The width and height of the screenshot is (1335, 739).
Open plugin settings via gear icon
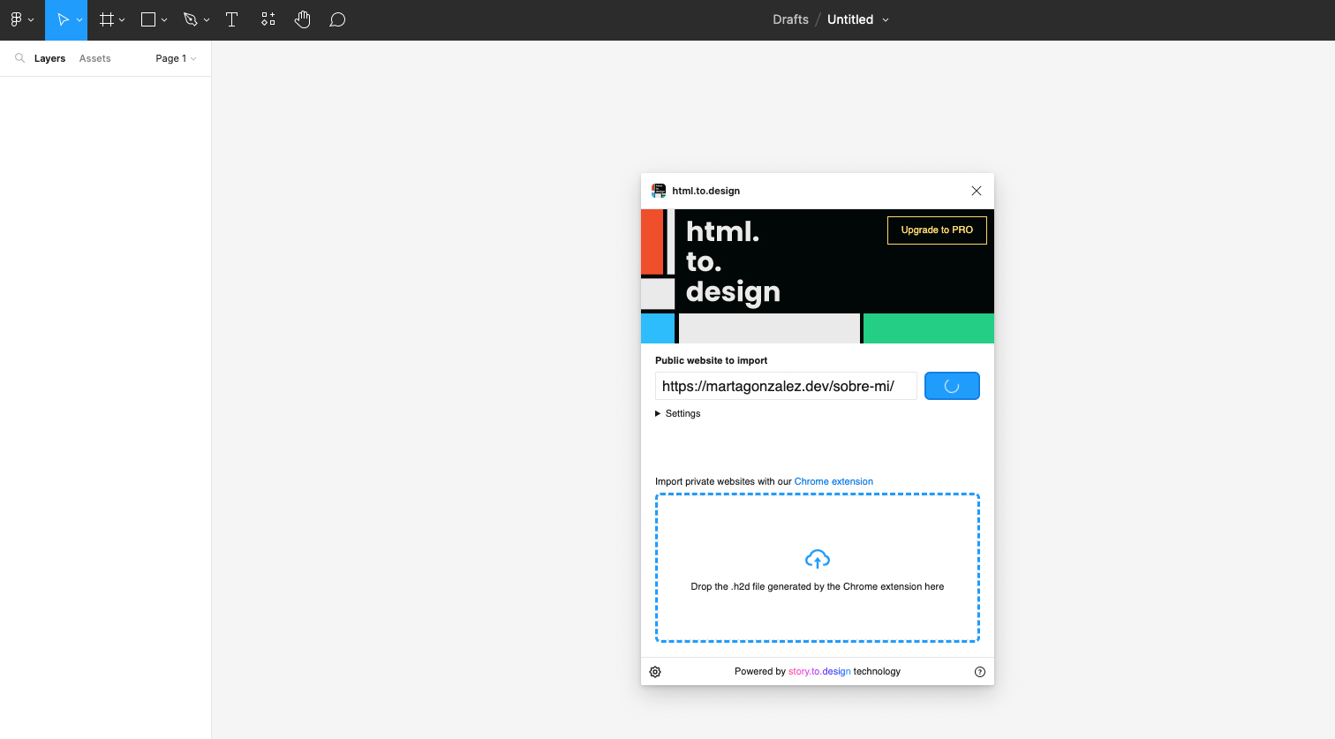pos(654,672)
